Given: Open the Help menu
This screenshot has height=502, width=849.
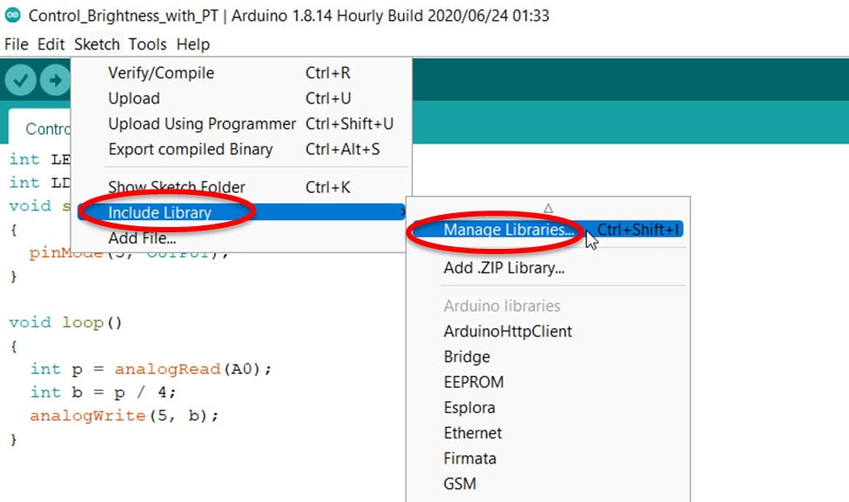Looking at the screenshot, I should (x=192, y=44).
